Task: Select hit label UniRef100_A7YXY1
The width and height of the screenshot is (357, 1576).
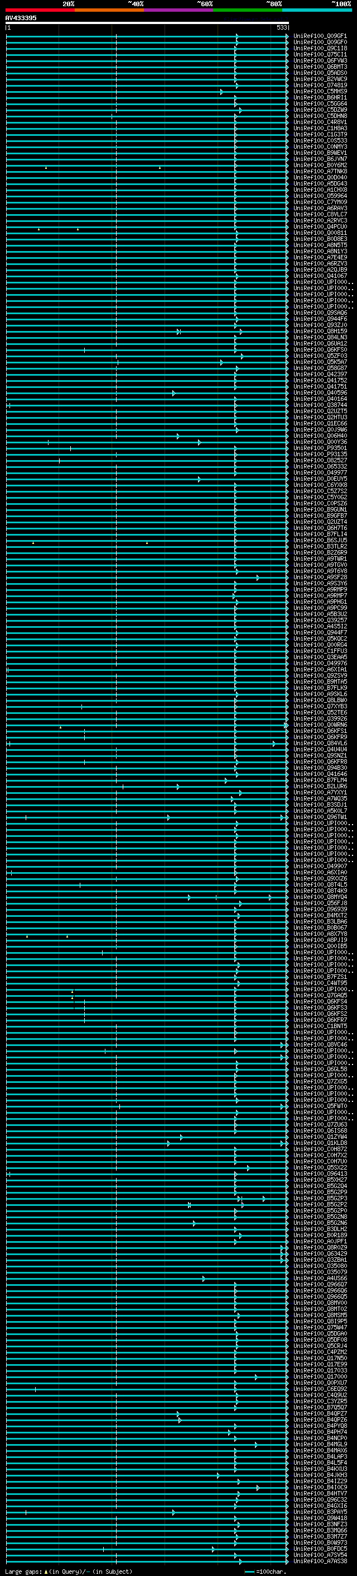Action: pos(320,792)
